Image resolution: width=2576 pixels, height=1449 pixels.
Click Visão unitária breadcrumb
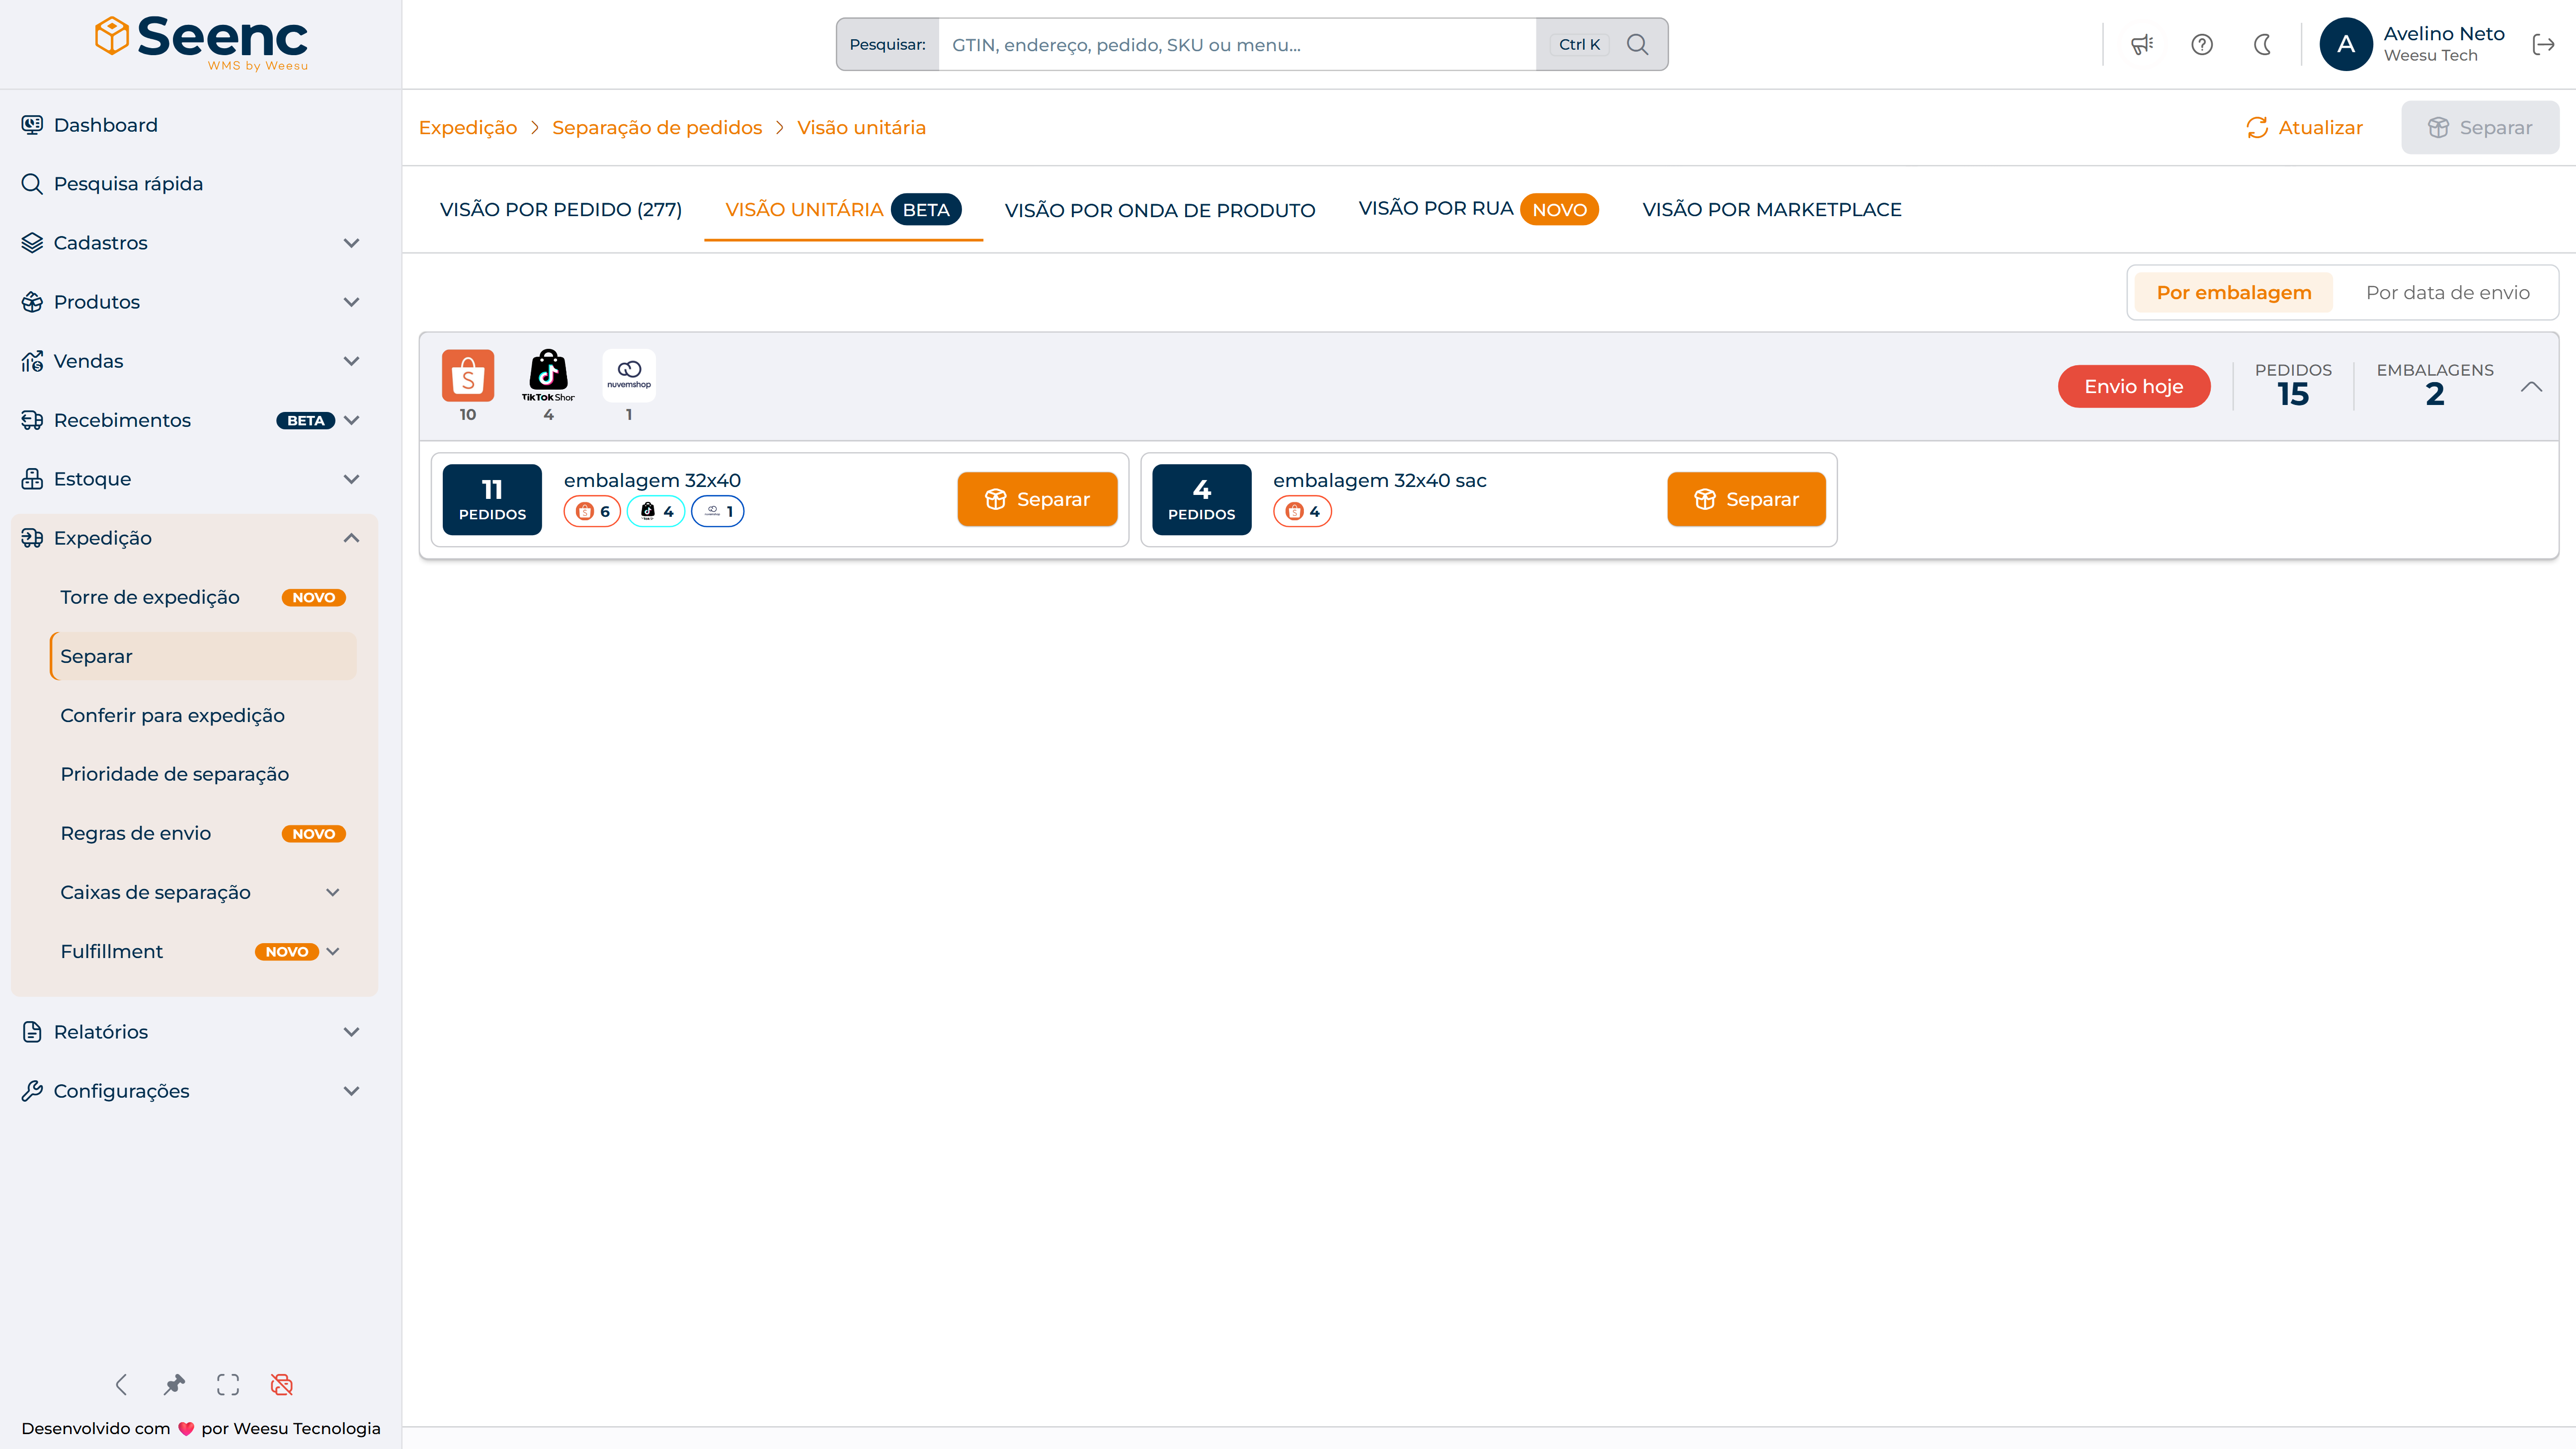[x=861, y=128]
